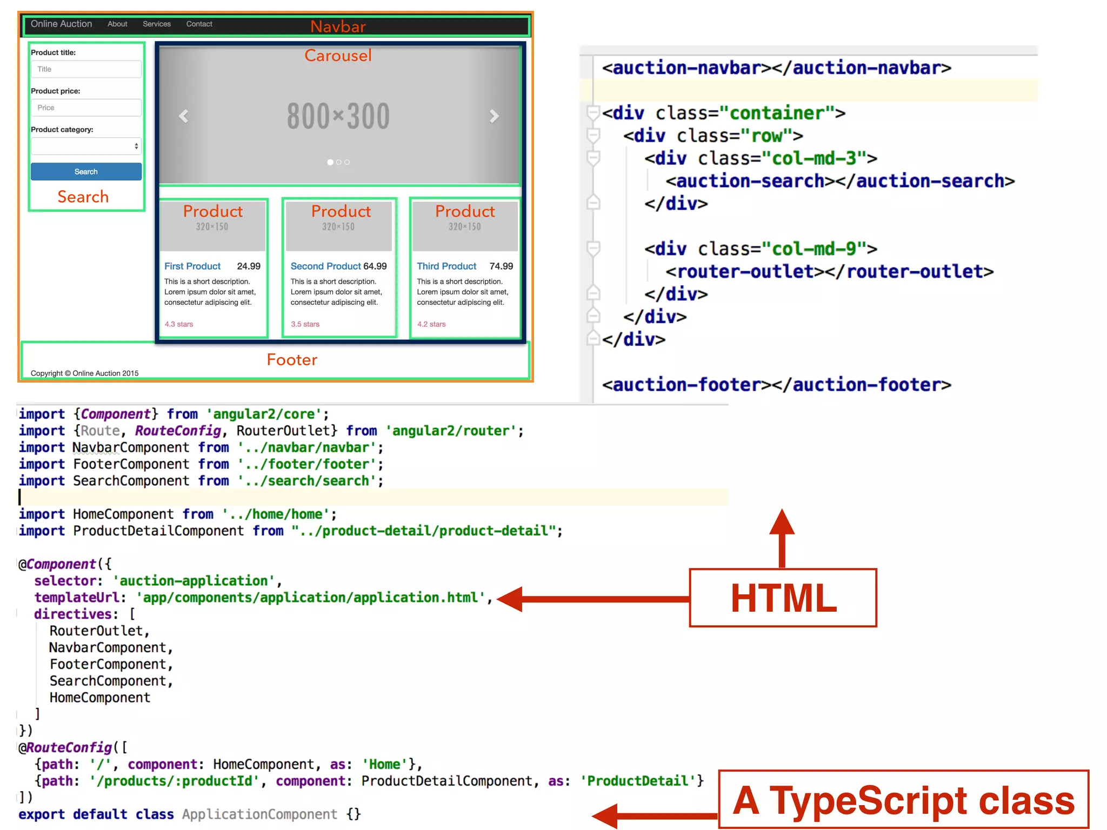
Task: Select the third carousel indicator dot
Action: click(x=347, y=162)
